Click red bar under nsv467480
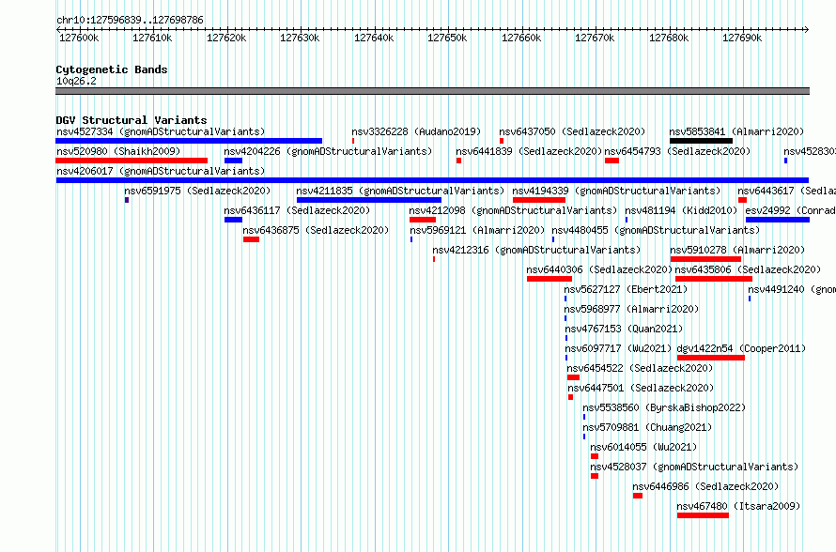The height and width of the screenshot is (552, 836). click(x=703, y=515)
